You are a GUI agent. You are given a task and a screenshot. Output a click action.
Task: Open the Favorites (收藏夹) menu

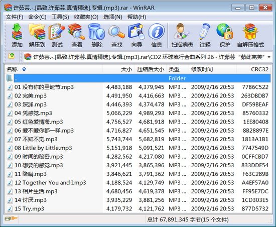click(86, 17)
